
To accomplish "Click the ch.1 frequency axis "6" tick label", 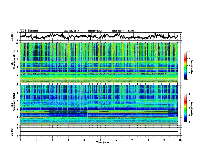I will [18, 59].
